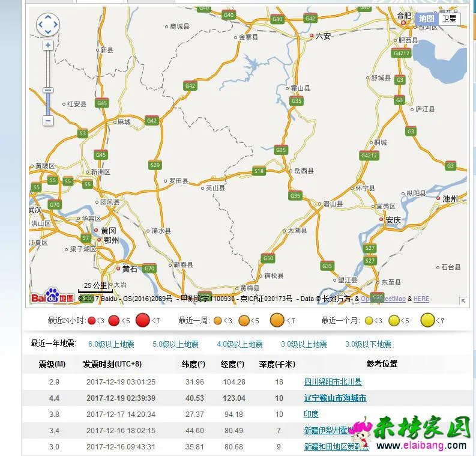Open 印度 earthquake location link

click(x=311, y=414)
